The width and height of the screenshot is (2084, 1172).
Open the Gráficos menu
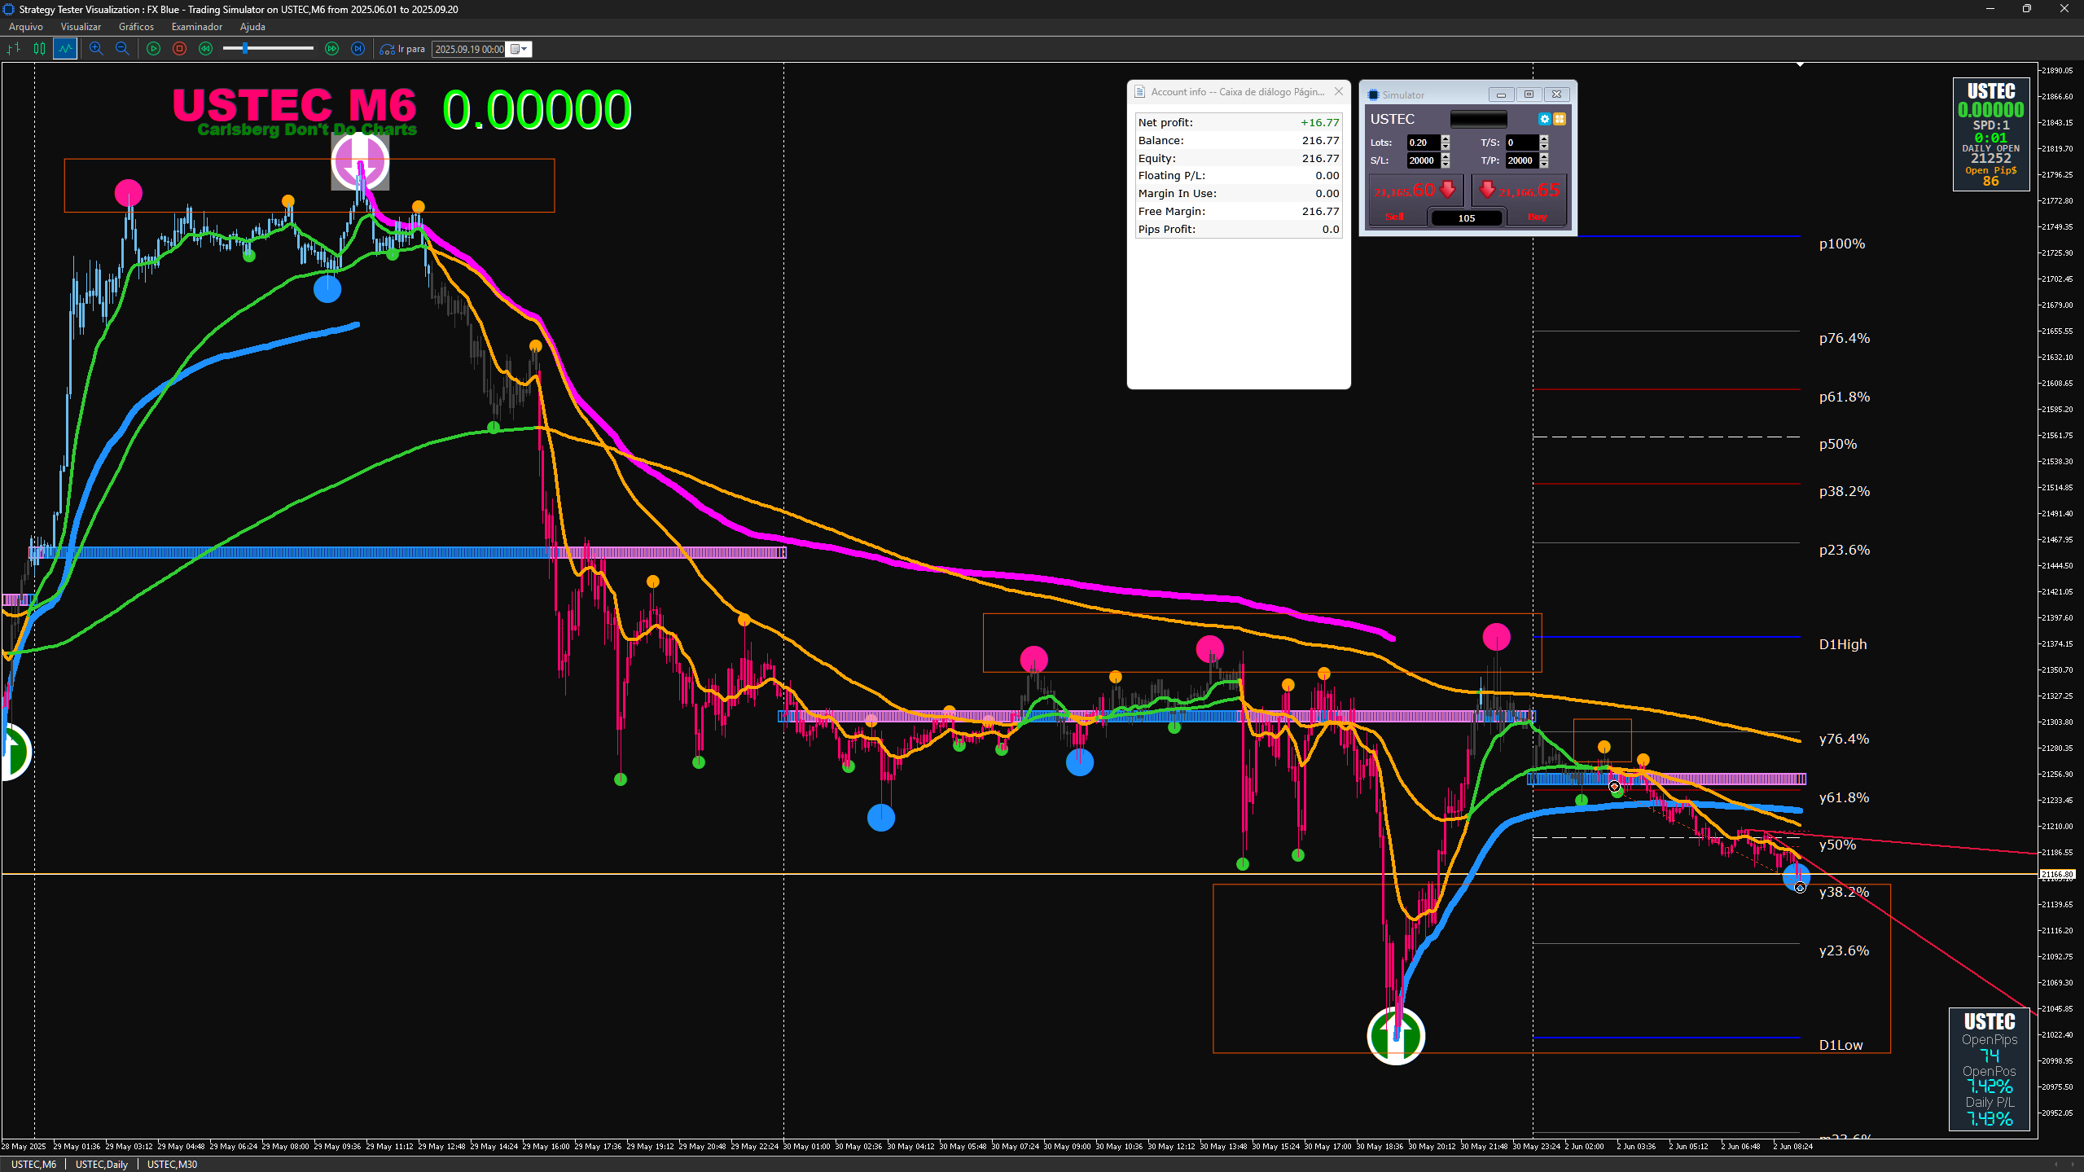[136, 27]
